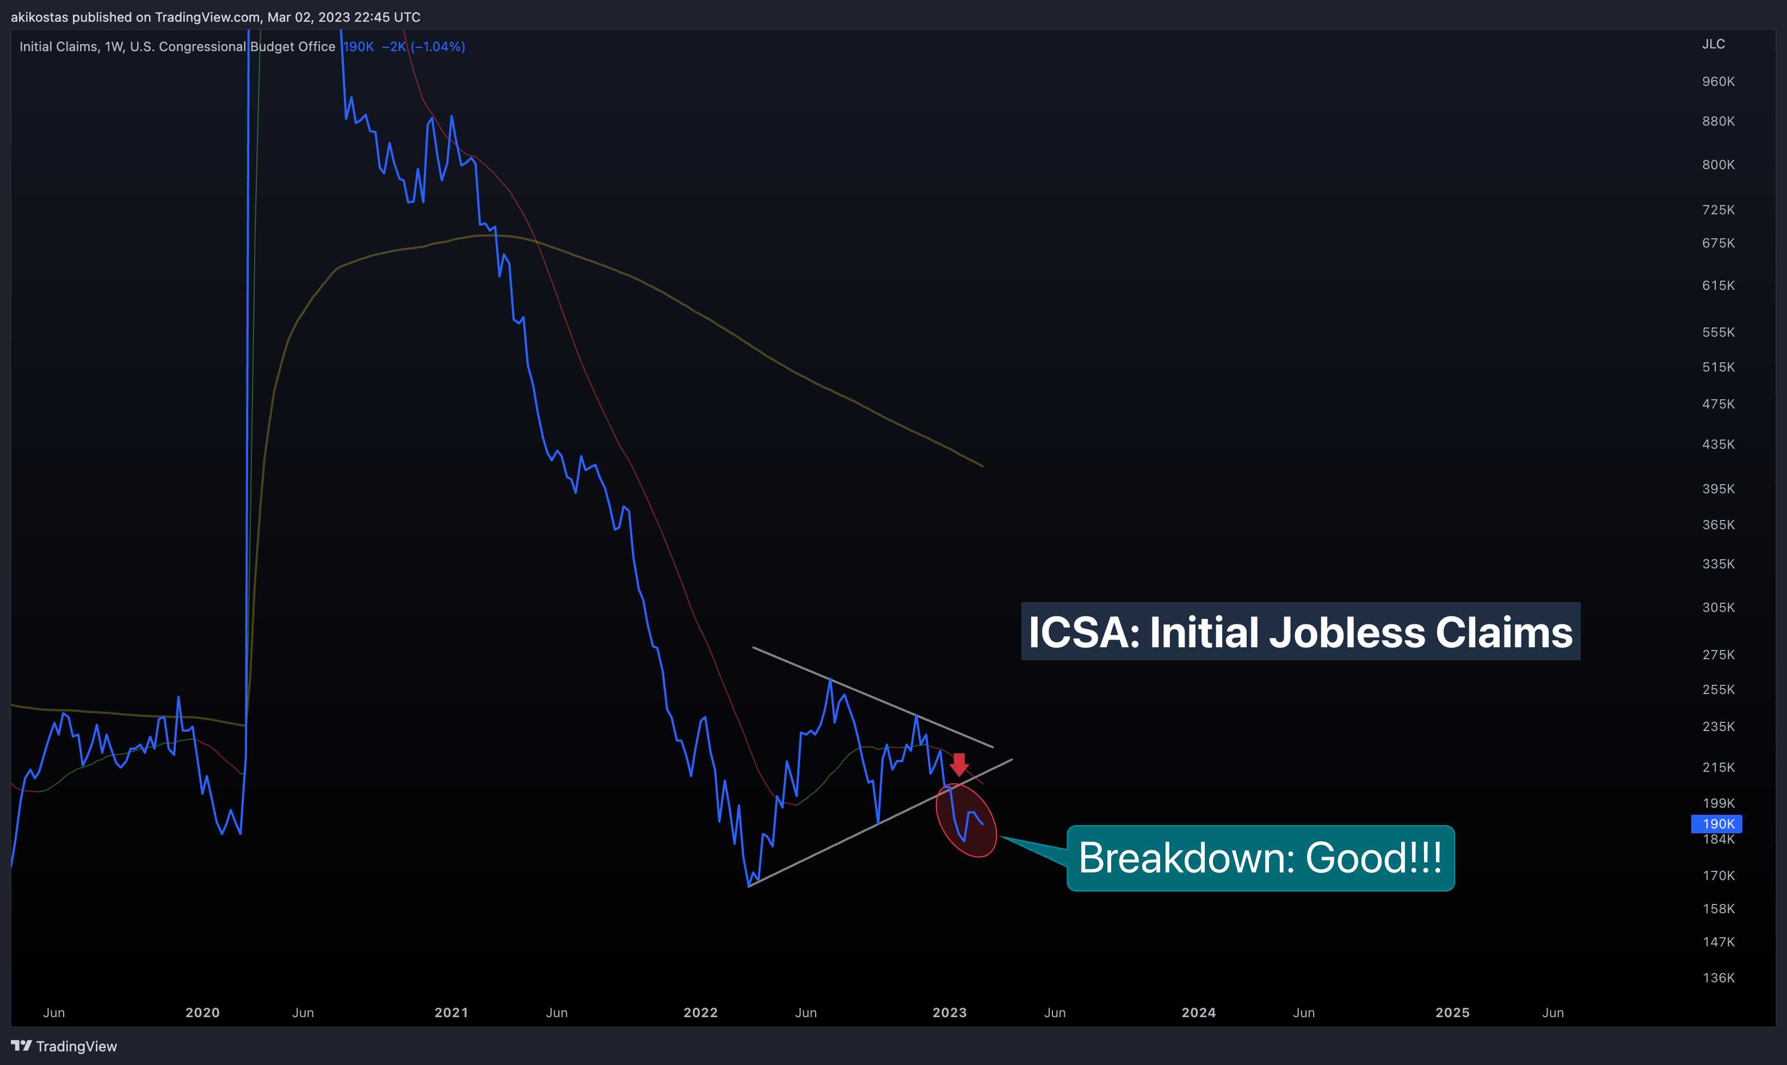Image resolution: width=1787 pixels, height=1065 pixels.
Task: Click the JLC label atop price axis
Action: point(1713,44)
